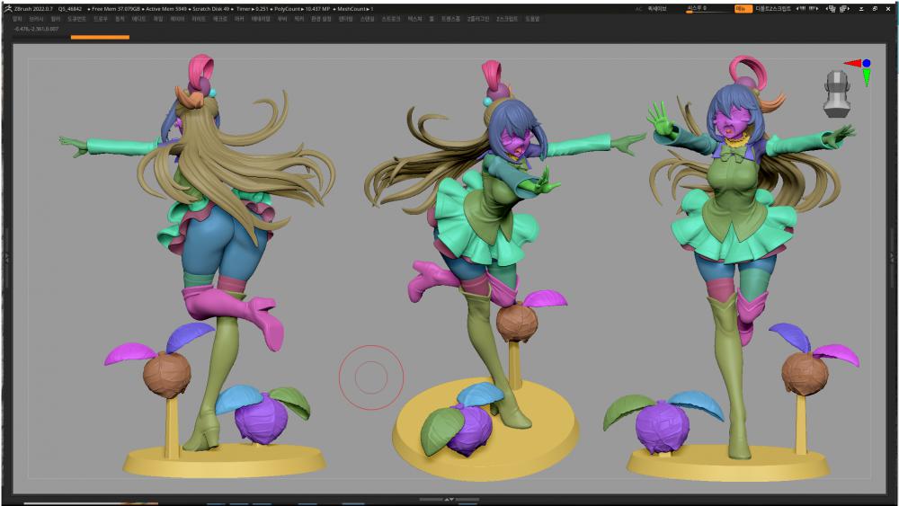The width and height of the screenshot is (899, 506).
Task: Click the AC auto-collapse button
Action: pos(638,9)
